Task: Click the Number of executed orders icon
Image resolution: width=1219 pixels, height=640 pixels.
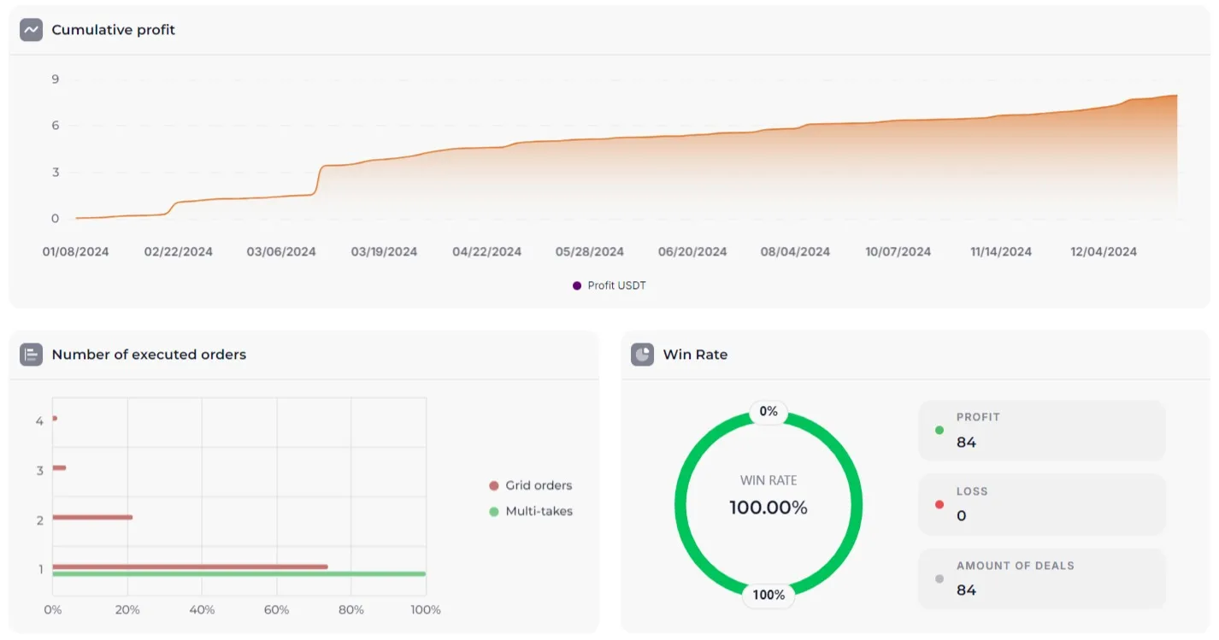Action: click(32, 355)
